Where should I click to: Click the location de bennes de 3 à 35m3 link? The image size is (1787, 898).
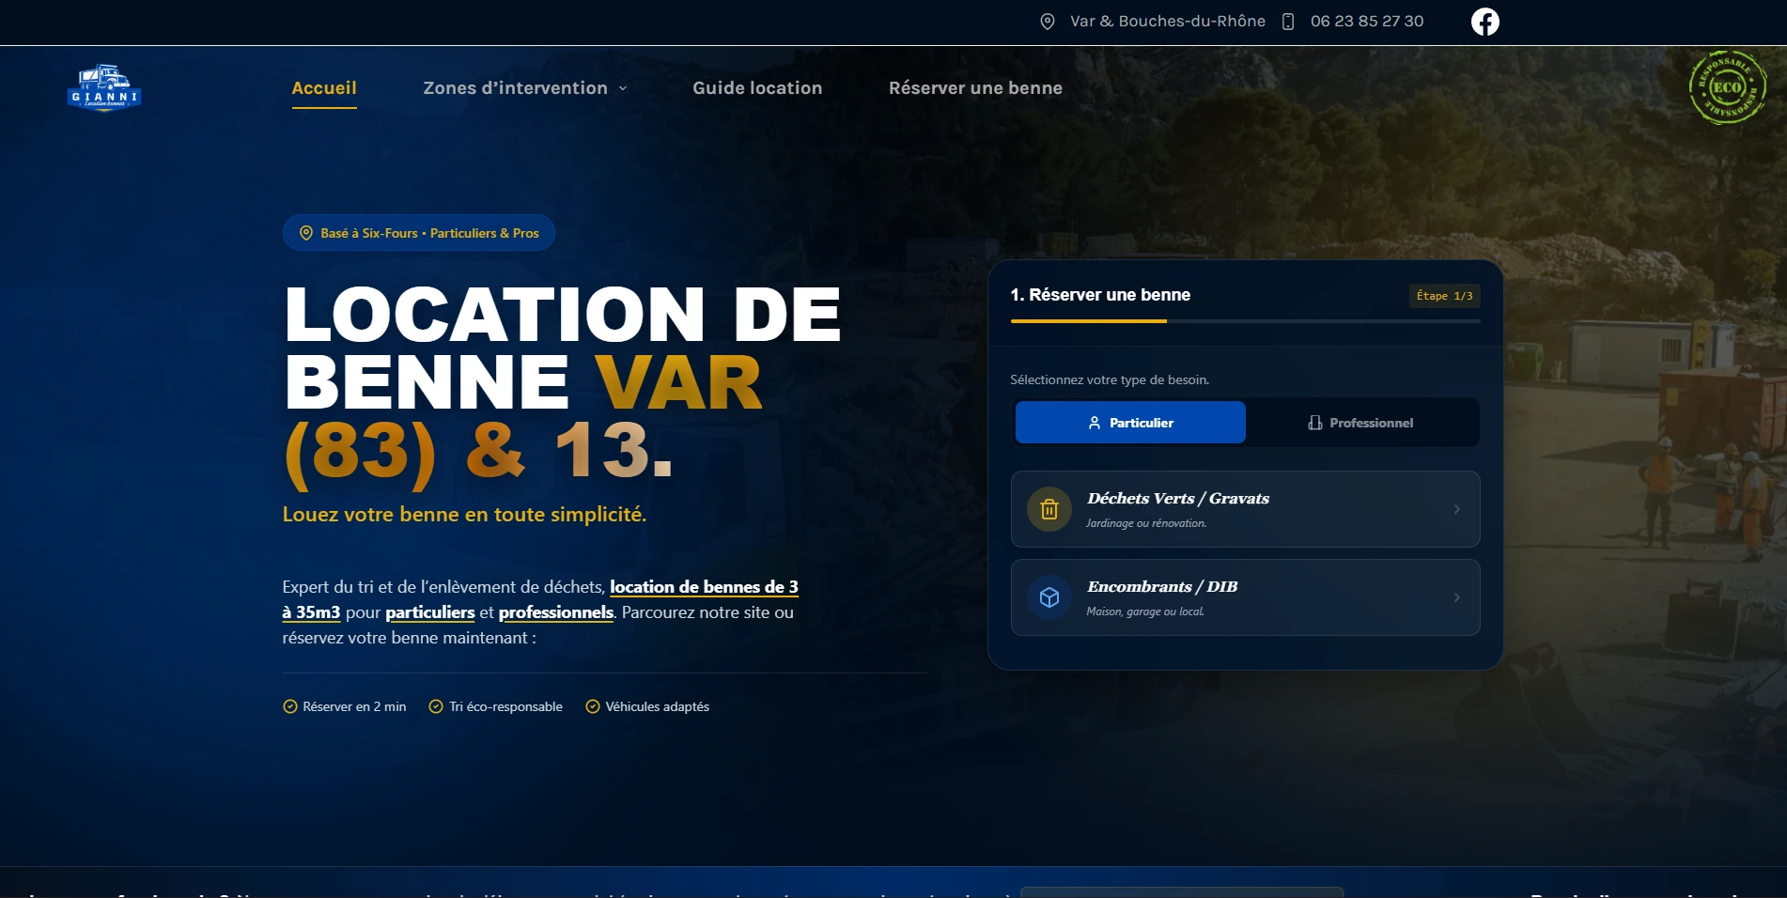pos(705,586)
